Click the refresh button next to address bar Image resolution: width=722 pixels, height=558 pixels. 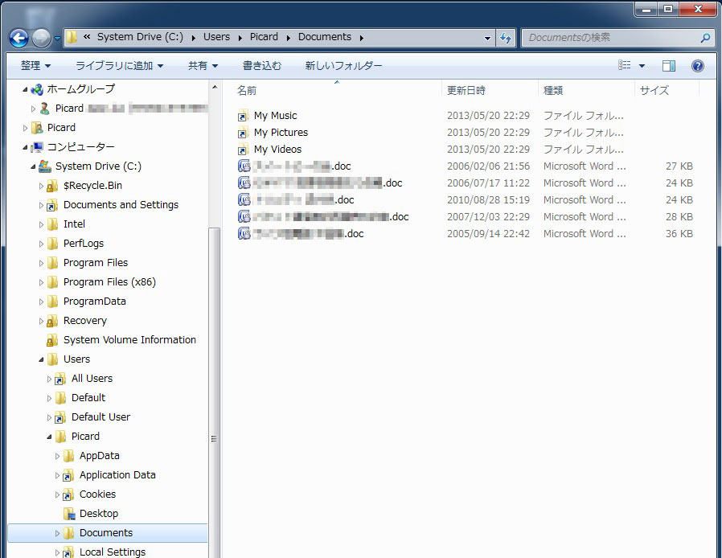point(506,38)
